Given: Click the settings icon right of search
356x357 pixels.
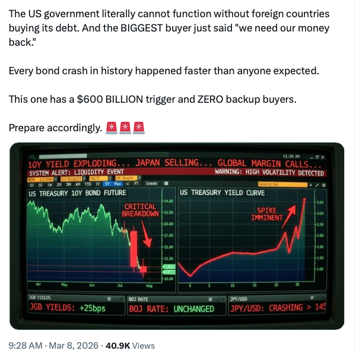Looking at the screenshot, I should [323, 185].
